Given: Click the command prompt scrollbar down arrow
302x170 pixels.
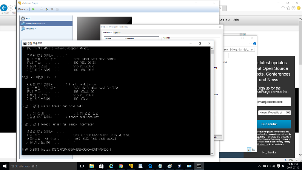Looking at the screenshot, I should pos(212,153).
